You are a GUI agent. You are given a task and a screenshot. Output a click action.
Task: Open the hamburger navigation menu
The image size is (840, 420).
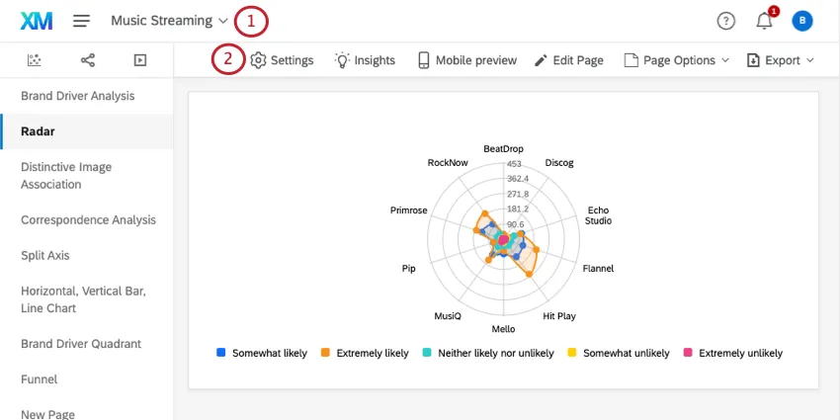[82, 21]
